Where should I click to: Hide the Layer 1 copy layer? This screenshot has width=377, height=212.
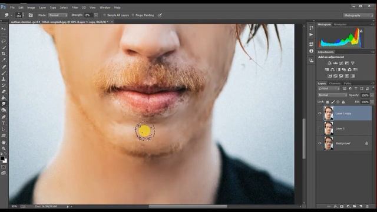tap(319, 114)
